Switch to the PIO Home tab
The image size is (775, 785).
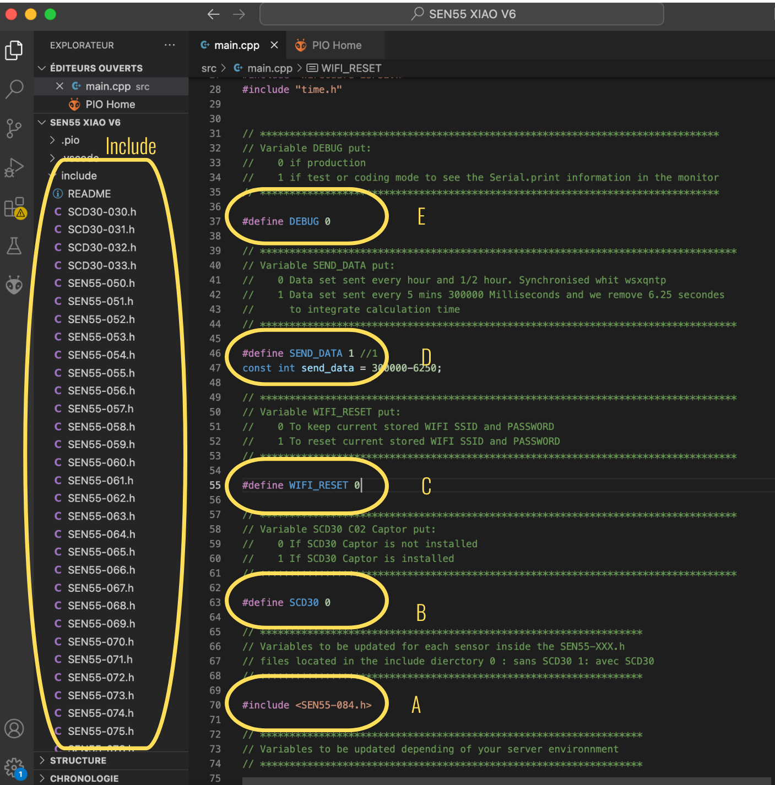[336, 45]
